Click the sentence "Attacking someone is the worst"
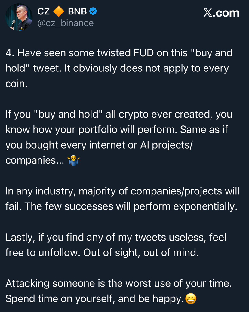The width and height of the screenshot is (249, 312). tap(118, 283)
